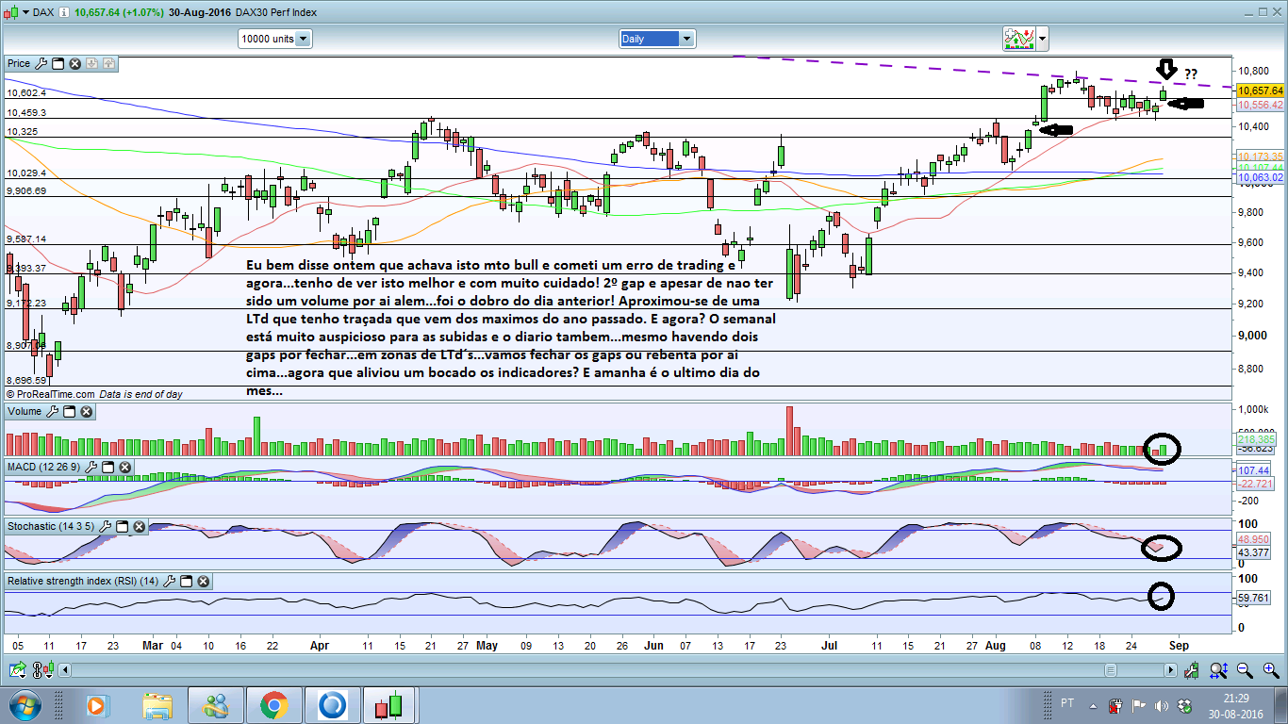Open MACD indicator wrench settings
The width and height of the screenshot is (1288, 724).
(x=91, y=468)
